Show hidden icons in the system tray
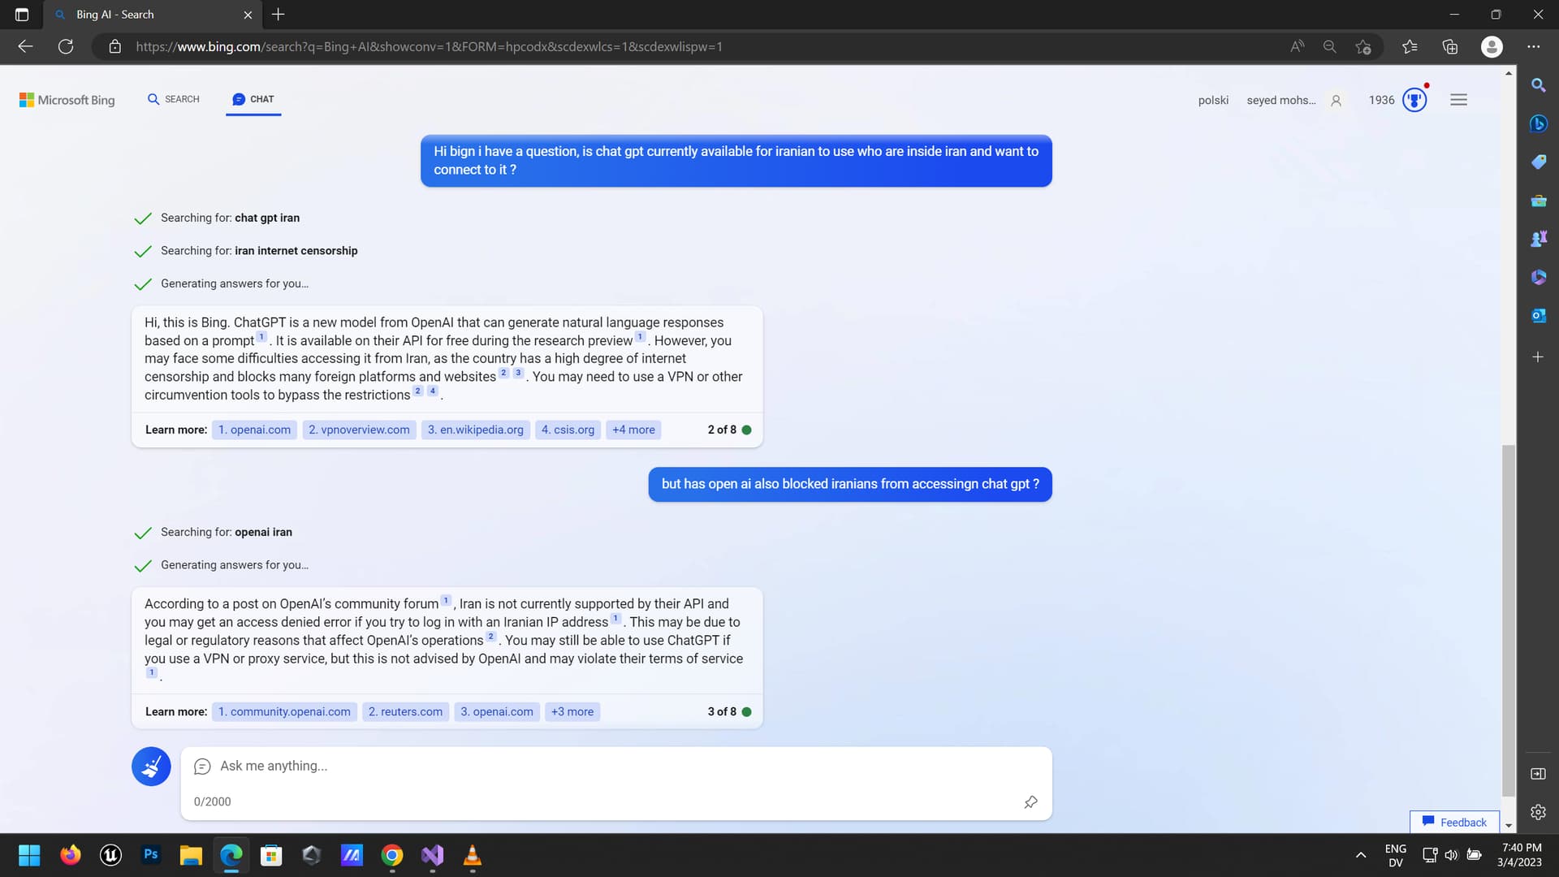Viewport: 1559px width, 877px height. tap(1363, 855)
